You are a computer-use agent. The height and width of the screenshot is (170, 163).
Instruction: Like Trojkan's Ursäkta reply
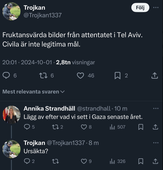pyautogui.click(x=84, y=161)
